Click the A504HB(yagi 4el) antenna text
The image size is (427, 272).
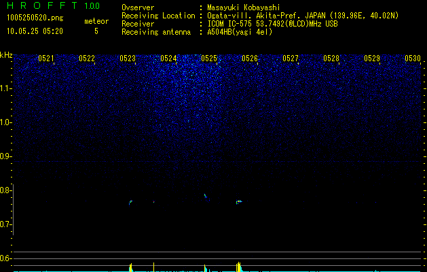240,32
